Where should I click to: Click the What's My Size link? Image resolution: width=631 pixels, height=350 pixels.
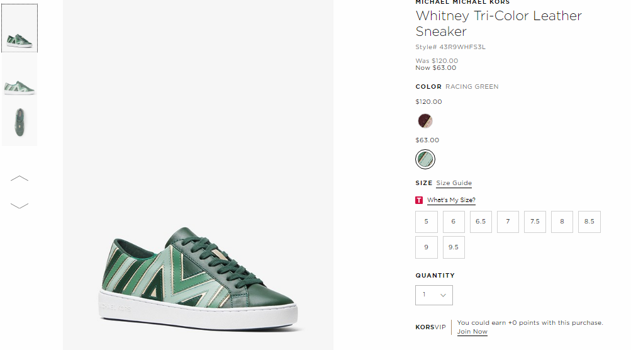[x=451, y=200]
